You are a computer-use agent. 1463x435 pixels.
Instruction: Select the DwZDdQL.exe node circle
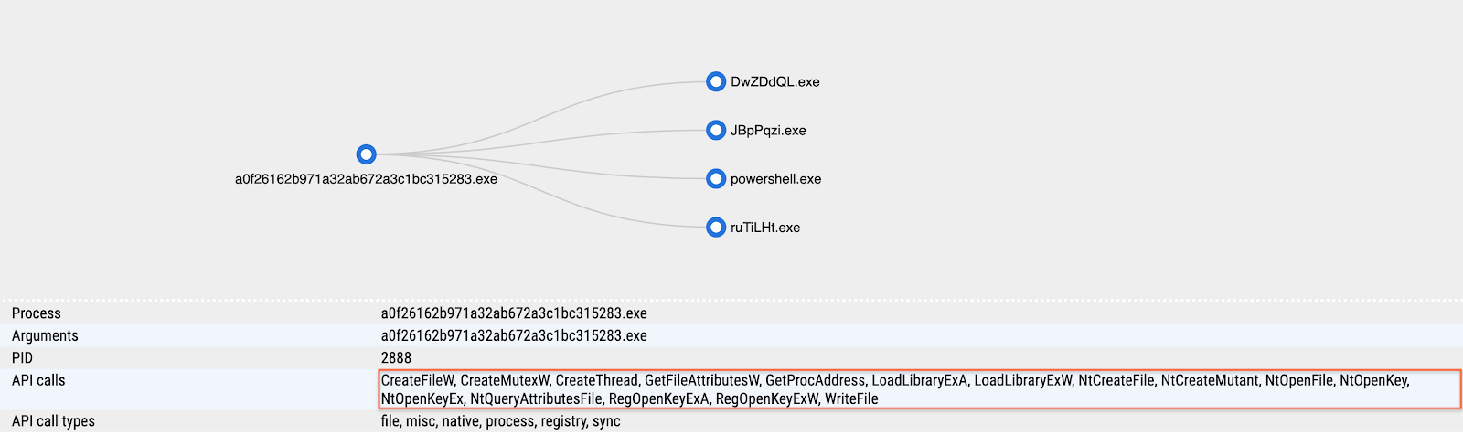point(716,81)
